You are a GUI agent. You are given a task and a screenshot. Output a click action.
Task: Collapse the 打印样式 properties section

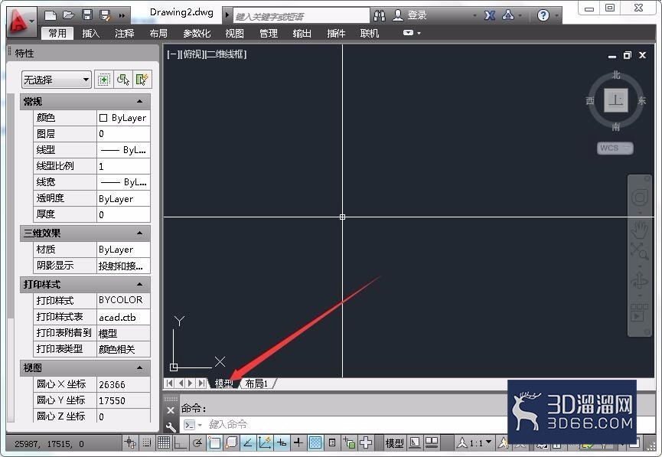139,284
